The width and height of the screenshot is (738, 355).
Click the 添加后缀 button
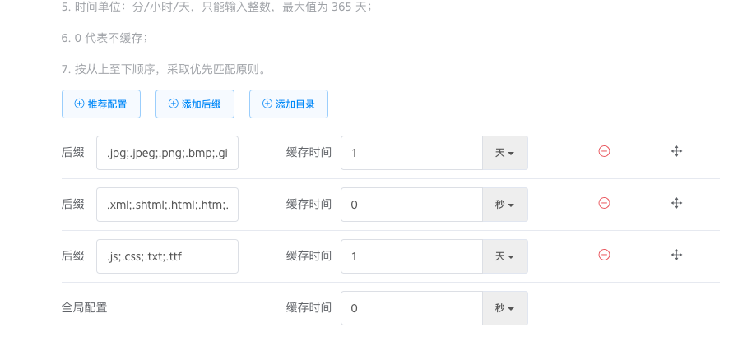tap(194, 104)
